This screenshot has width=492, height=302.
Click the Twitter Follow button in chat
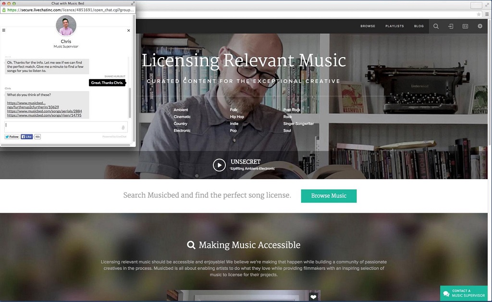[x=12, y=137]
